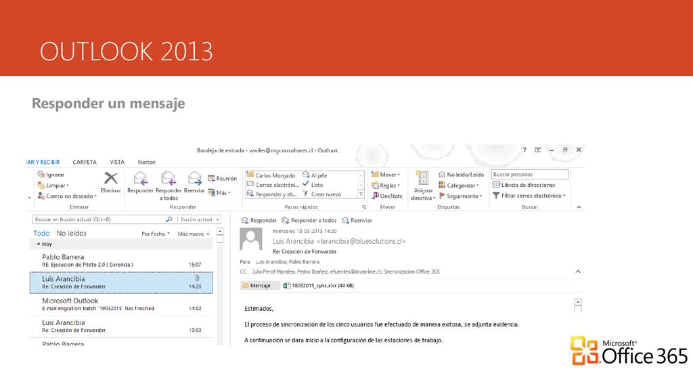693x390 pixels.
Task: Click Responder a todos in reading pane
Action: (x=309, y=220)
